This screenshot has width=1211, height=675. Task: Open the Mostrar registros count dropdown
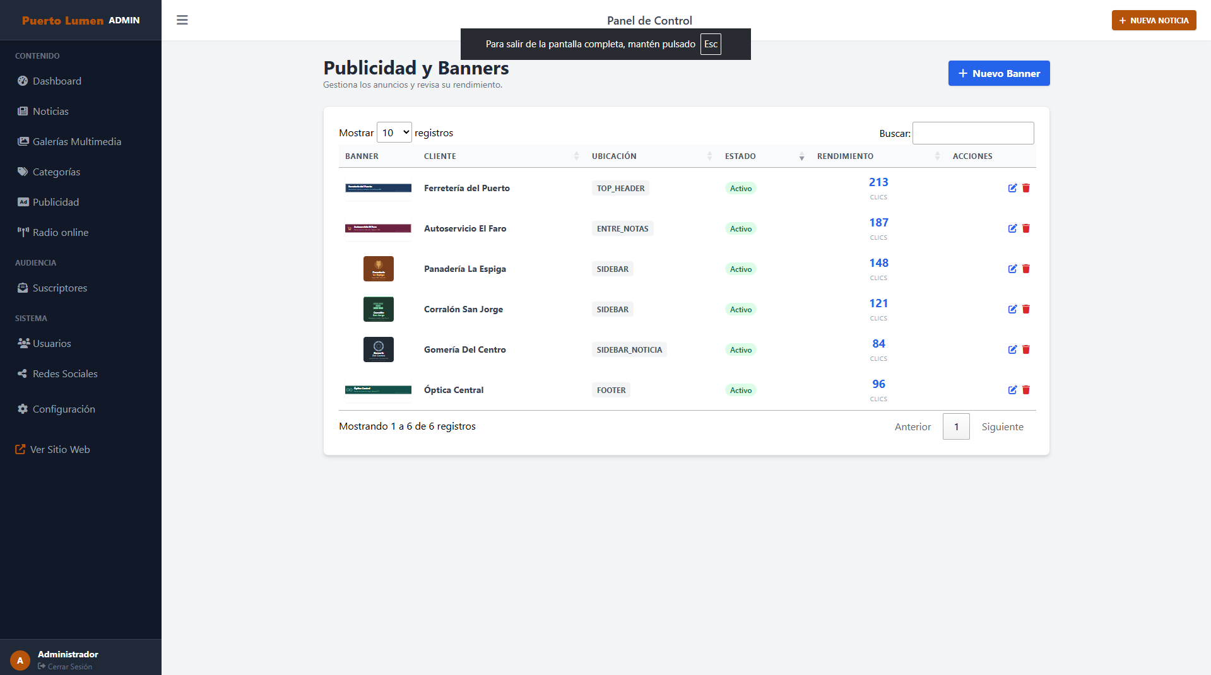coord(394,132)
